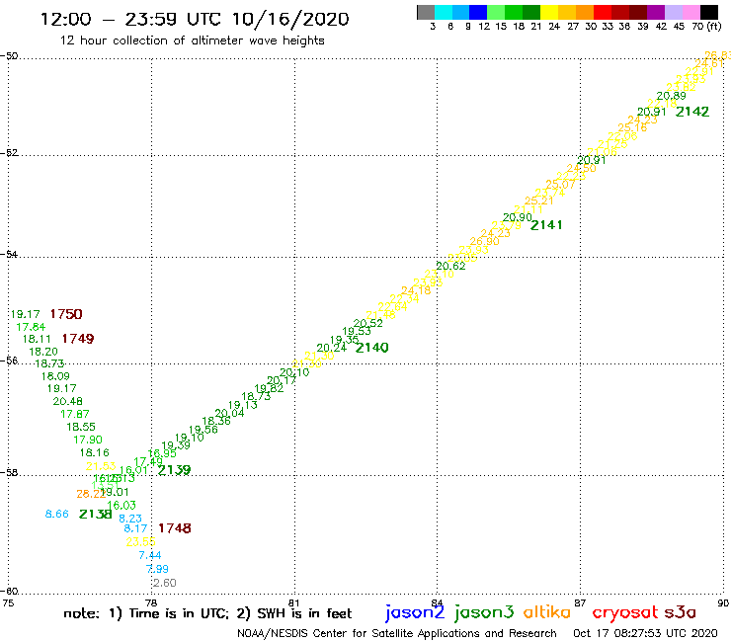
Task: Click the wave height value 17.87
Action: (x=75, y=414)
